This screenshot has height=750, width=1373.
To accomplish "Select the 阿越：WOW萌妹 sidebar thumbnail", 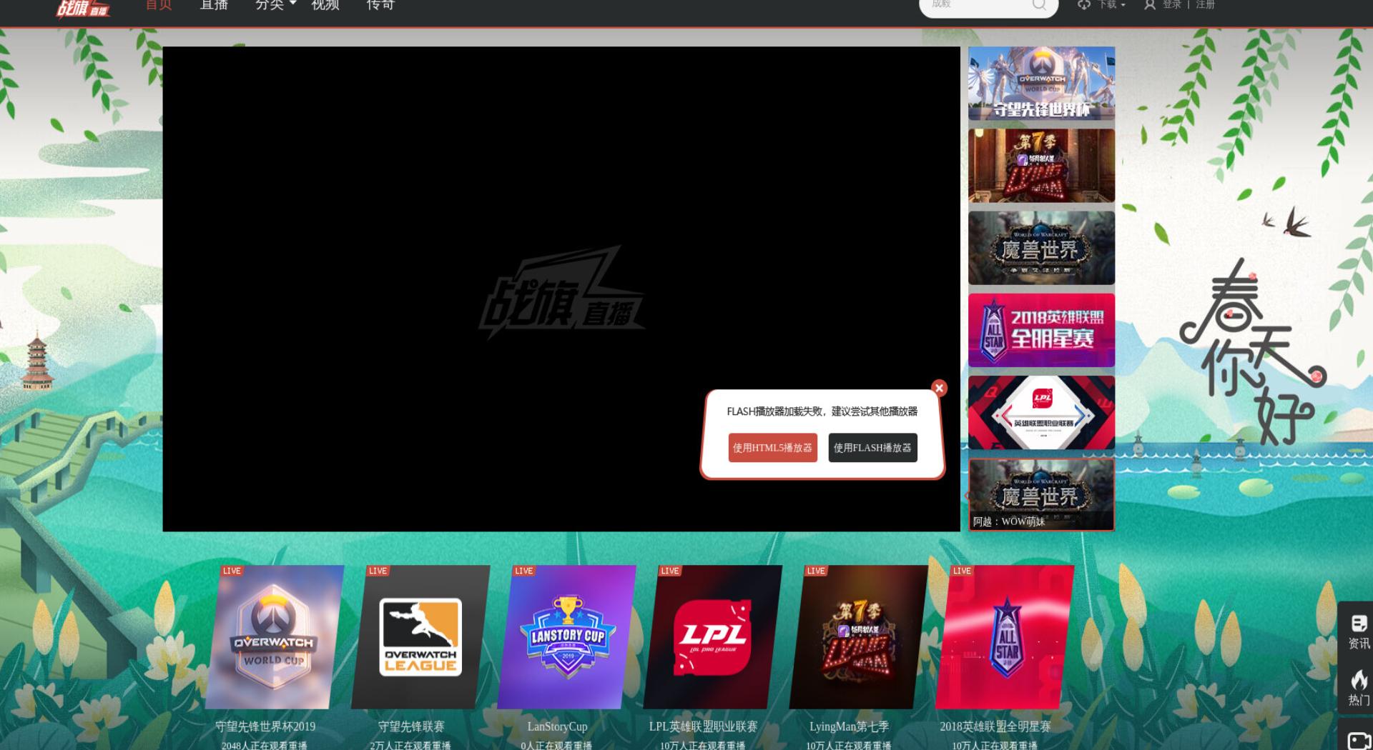I will [1041, 494].
